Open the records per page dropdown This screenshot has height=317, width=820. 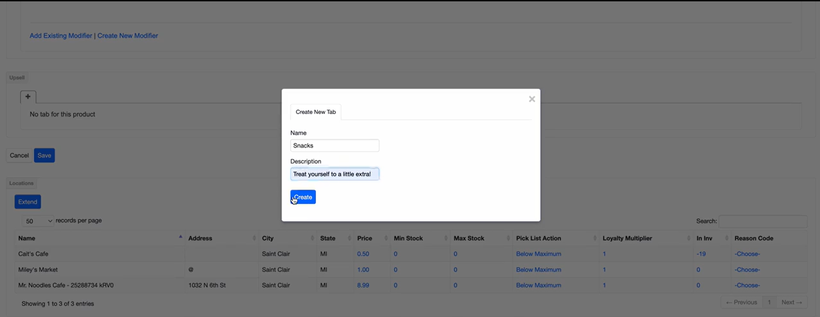[x=38, y=221]
